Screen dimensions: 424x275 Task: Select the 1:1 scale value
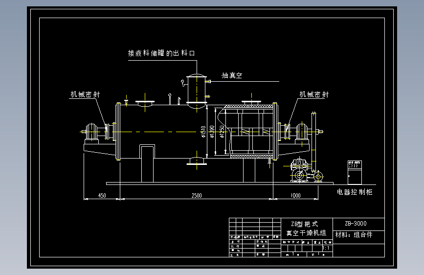(x=326, y=248)
